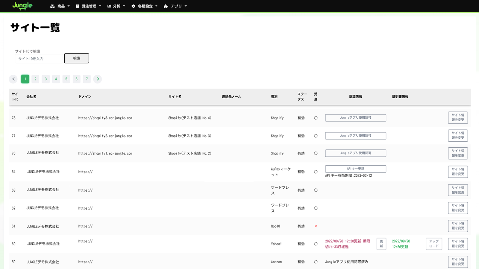
Task: Click the 検索 search button
Action: (77, 58)
